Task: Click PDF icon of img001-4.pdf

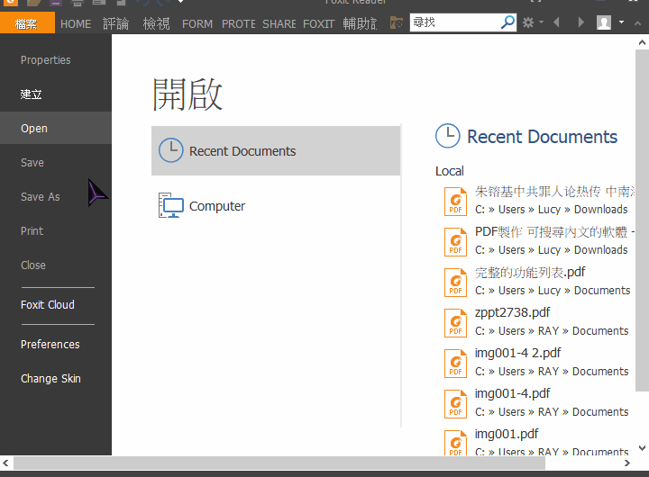Action: (x=456, y=404)
